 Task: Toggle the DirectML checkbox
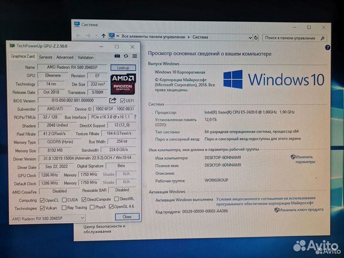coord(117,199)
